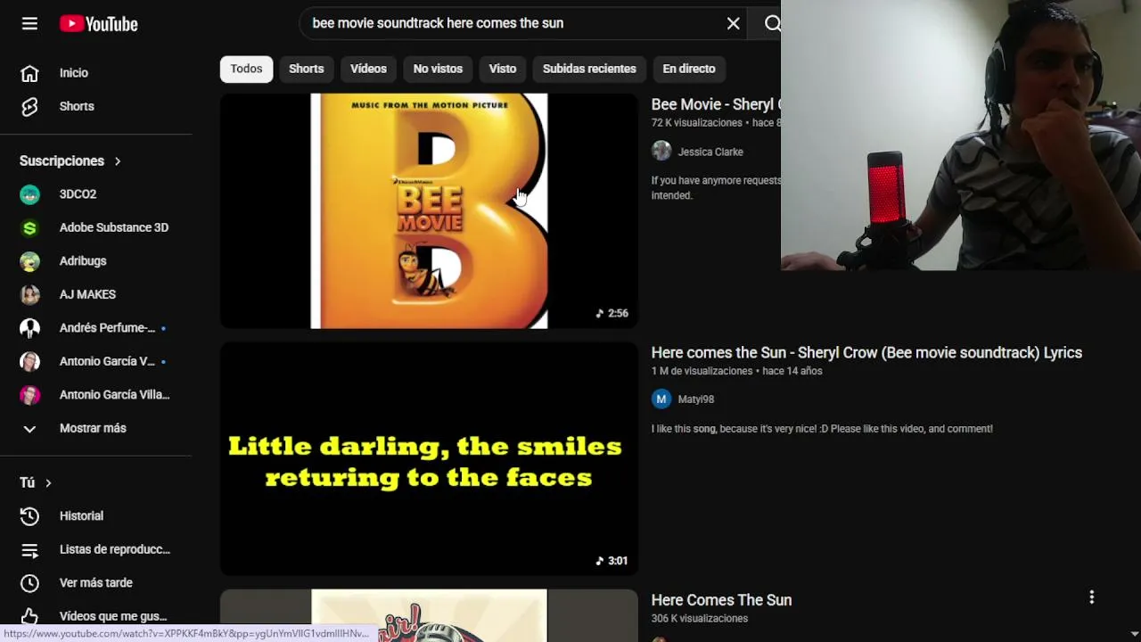Clear the search box text
The height and width of the screenshot is (642, 1141).
pos(733,23)
